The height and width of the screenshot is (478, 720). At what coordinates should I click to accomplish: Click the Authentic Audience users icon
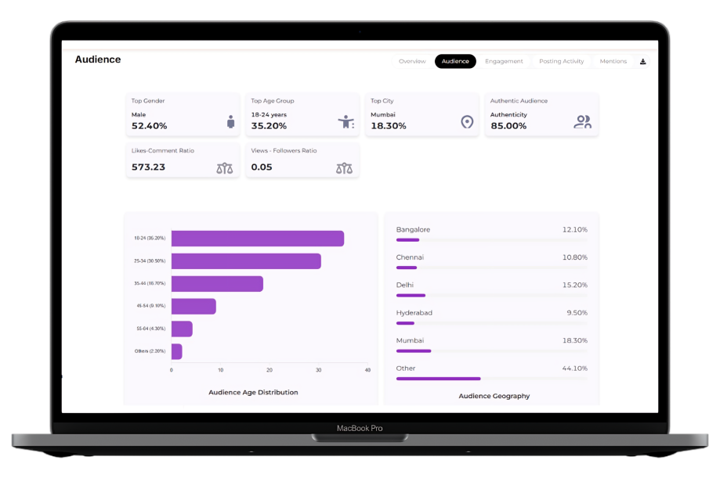click(582, 122)
